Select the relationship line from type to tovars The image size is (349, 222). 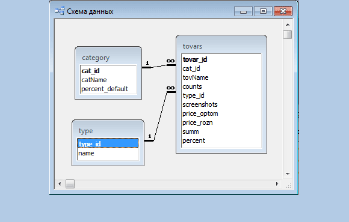click(x=160, y=116)
